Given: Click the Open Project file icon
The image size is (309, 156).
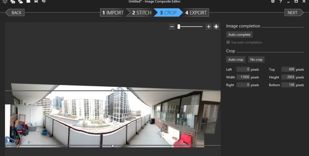Looking at the screenshot, I should click(28, 2).
